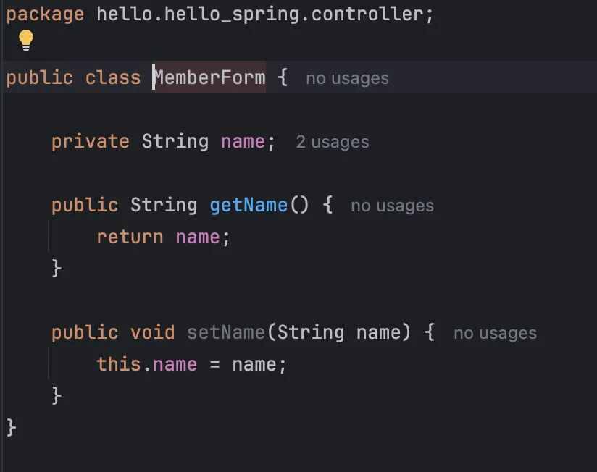Open the "2 usages" hint for name field
597x472 pixels.
tap(332, 142)
